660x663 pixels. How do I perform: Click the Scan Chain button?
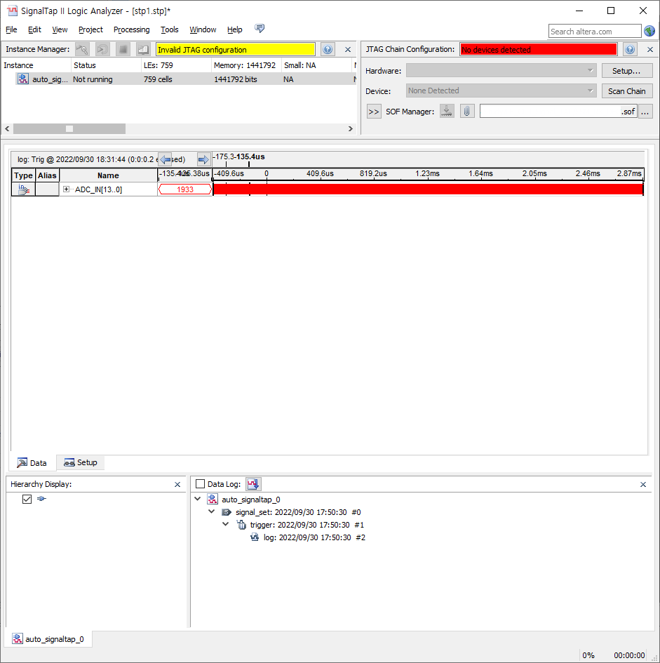pyautogui.click(x=627, y=91)
